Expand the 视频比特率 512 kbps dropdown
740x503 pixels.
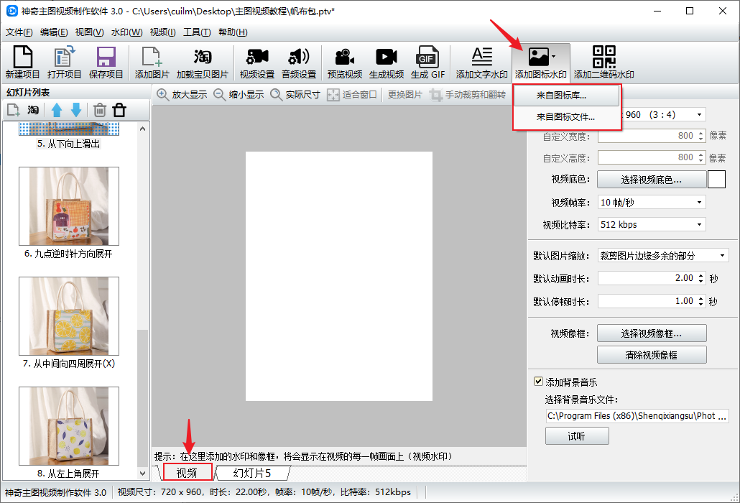tap(652, 224)
